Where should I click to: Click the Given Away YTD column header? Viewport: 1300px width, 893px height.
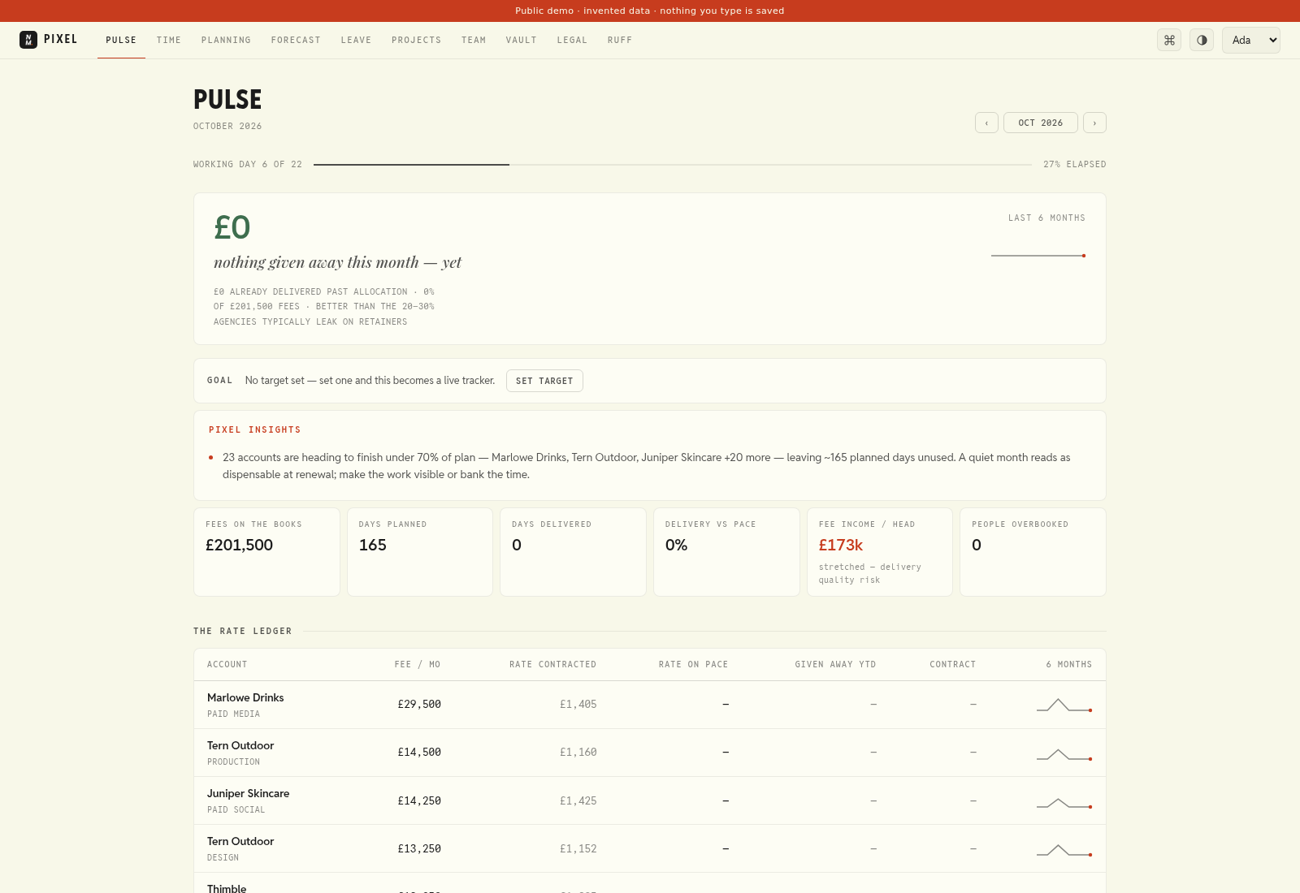coord(835,664)
